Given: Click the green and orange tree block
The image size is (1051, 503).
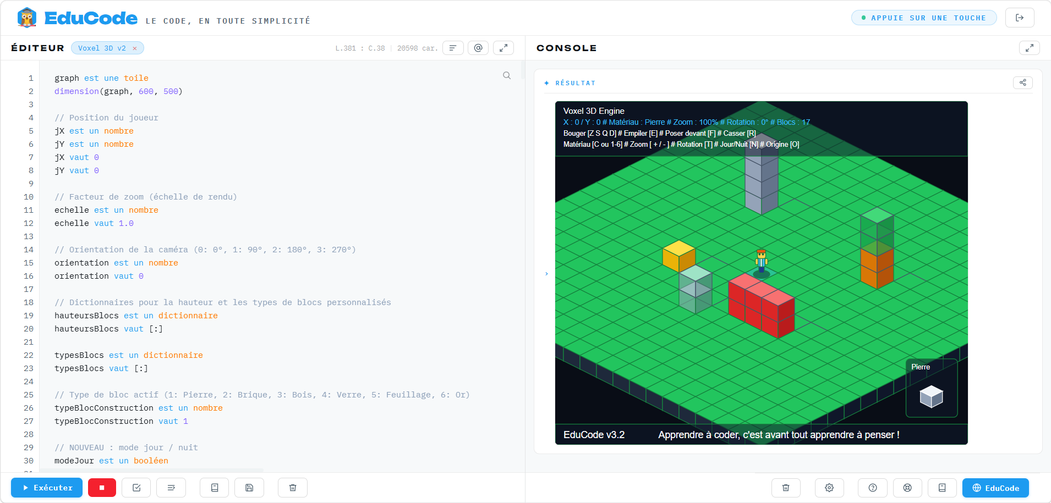Looking at the screenshot, I should point(877,247).
